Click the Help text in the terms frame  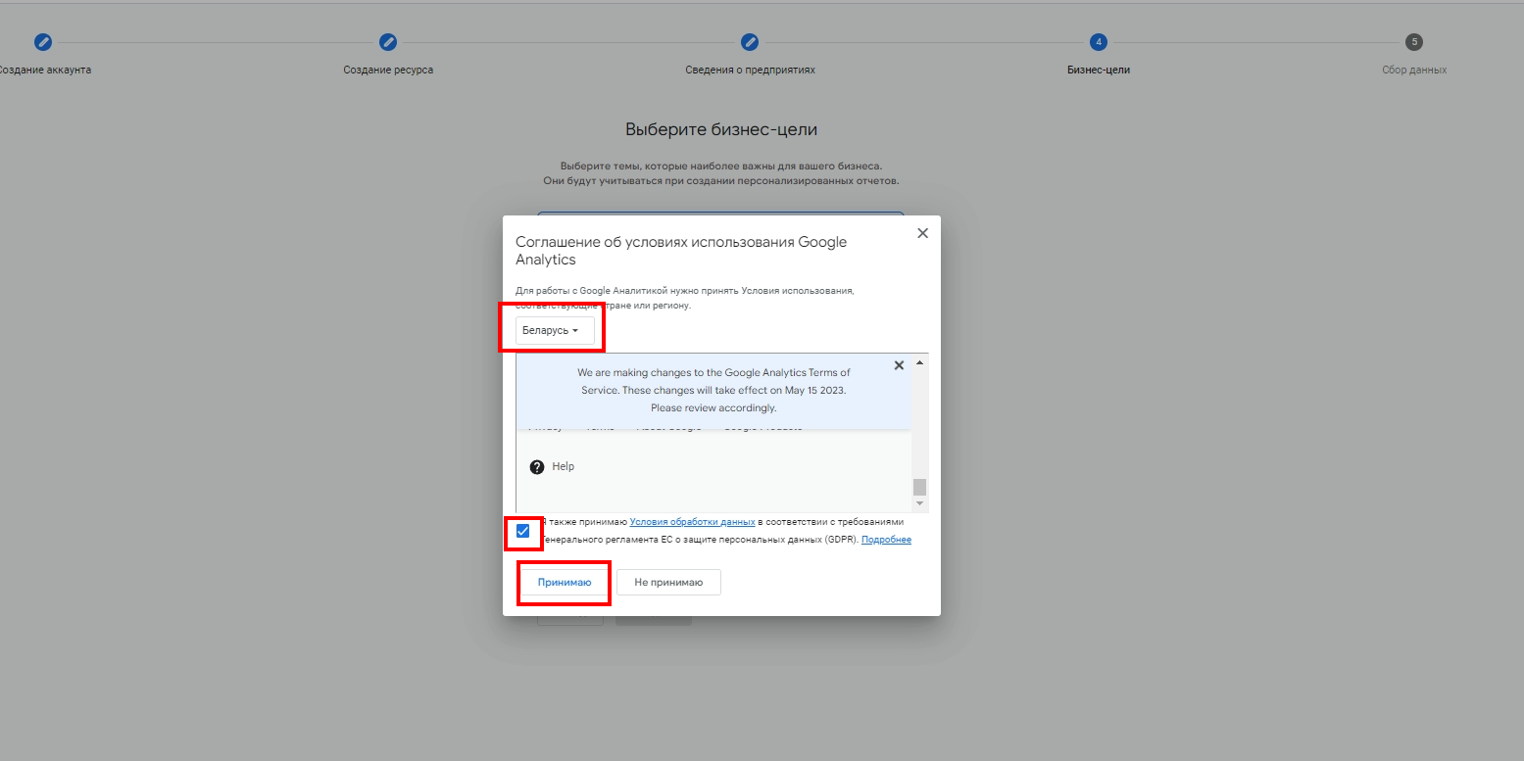tap(564, 467)
